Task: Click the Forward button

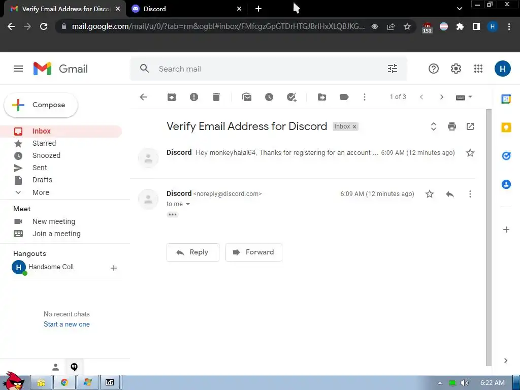Action: [254, 252]
